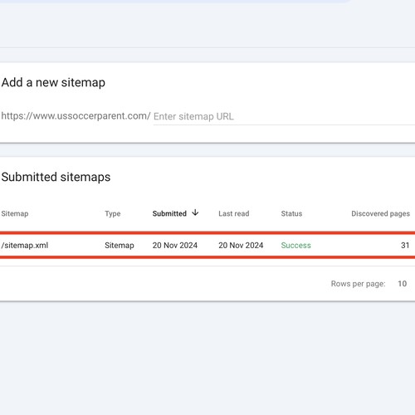The height and width of the screenshot is (415, 415).
Task: Click the Submitted sitemaps heading
Action: pyautogui.click(x=56, y=177)
